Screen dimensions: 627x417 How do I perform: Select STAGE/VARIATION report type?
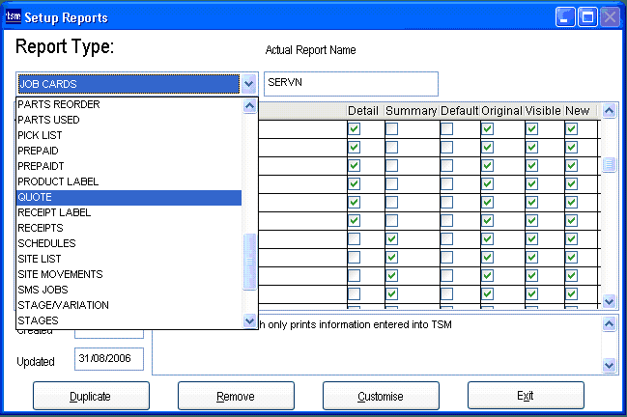pyautogui.click(x=128, y=305)
